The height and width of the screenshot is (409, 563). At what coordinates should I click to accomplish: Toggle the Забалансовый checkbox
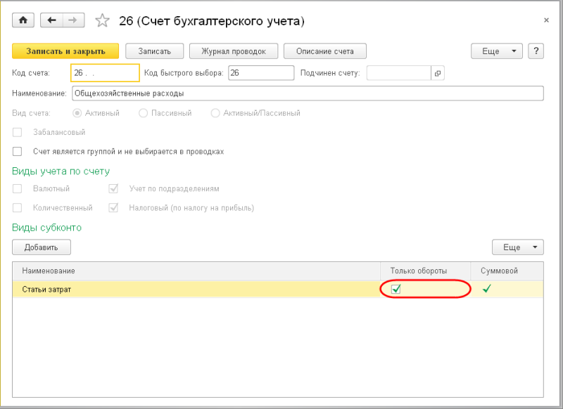click(x=18, y=132)
